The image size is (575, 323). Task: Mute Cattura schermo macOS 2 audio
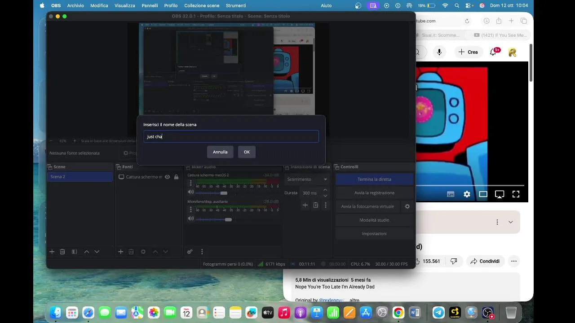[x=191, y=192]
